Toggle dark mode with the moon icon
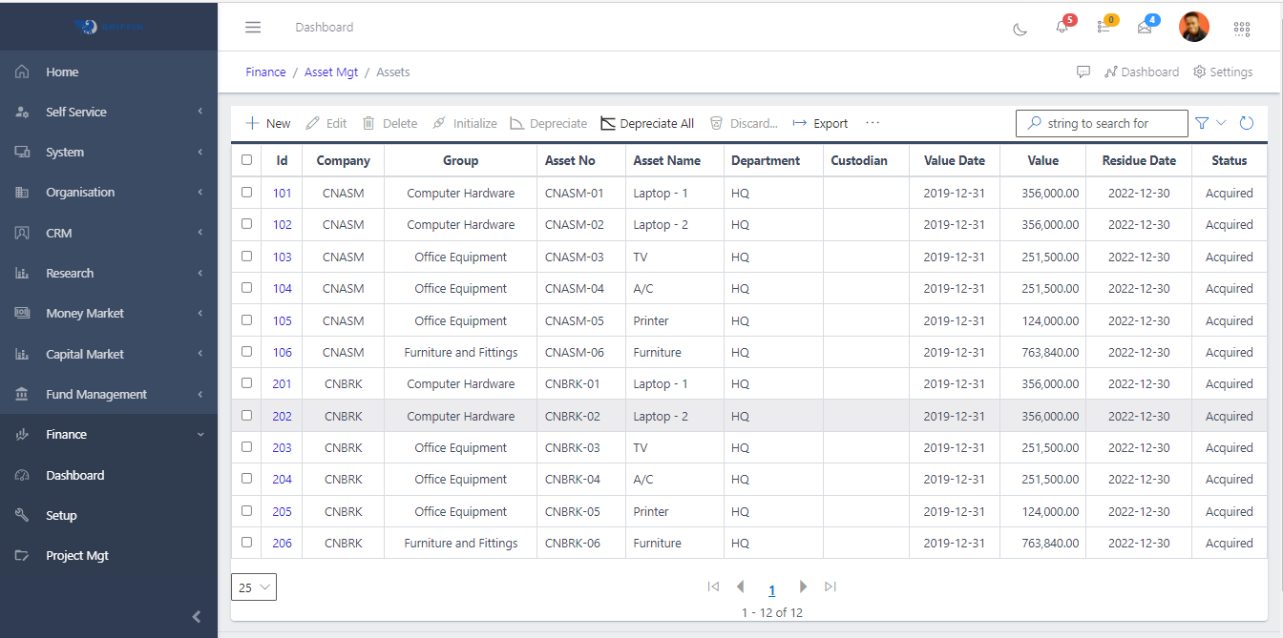This screenshot has width=1283, height=638. pyautogui.click(x=1020, y=29)
